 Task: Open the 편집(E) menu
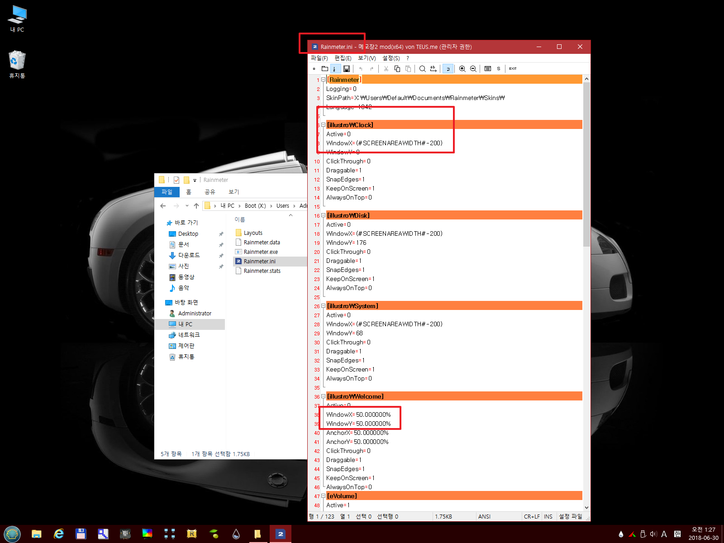(x=343, y=58)
